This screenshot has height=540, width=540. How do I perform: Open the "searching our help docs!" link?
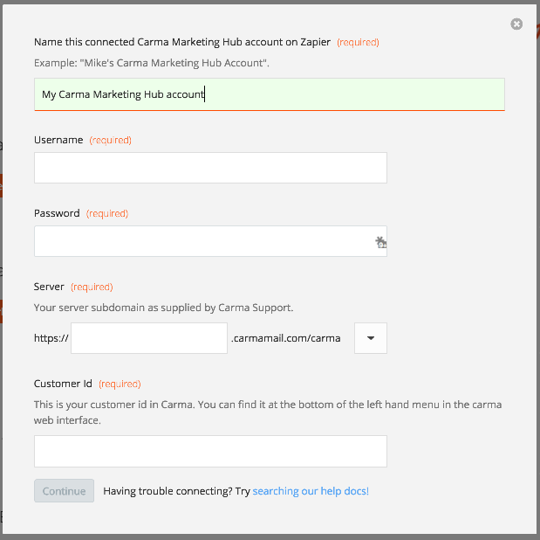pyautogui.click(x=311, y=491)
